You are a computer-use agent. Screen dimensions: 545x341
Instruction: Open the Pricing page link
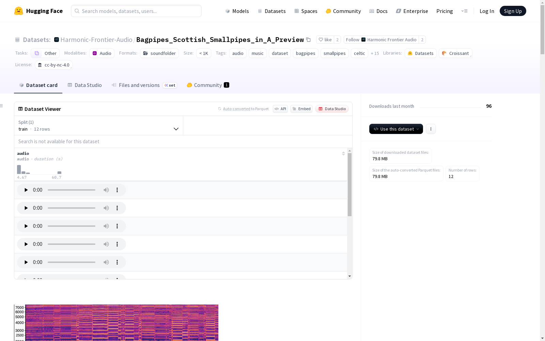[x=445, y=11]
